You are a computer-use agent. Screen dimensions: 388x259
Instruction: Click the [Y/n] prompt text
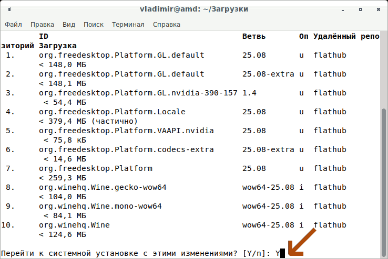tap(257, 254)
